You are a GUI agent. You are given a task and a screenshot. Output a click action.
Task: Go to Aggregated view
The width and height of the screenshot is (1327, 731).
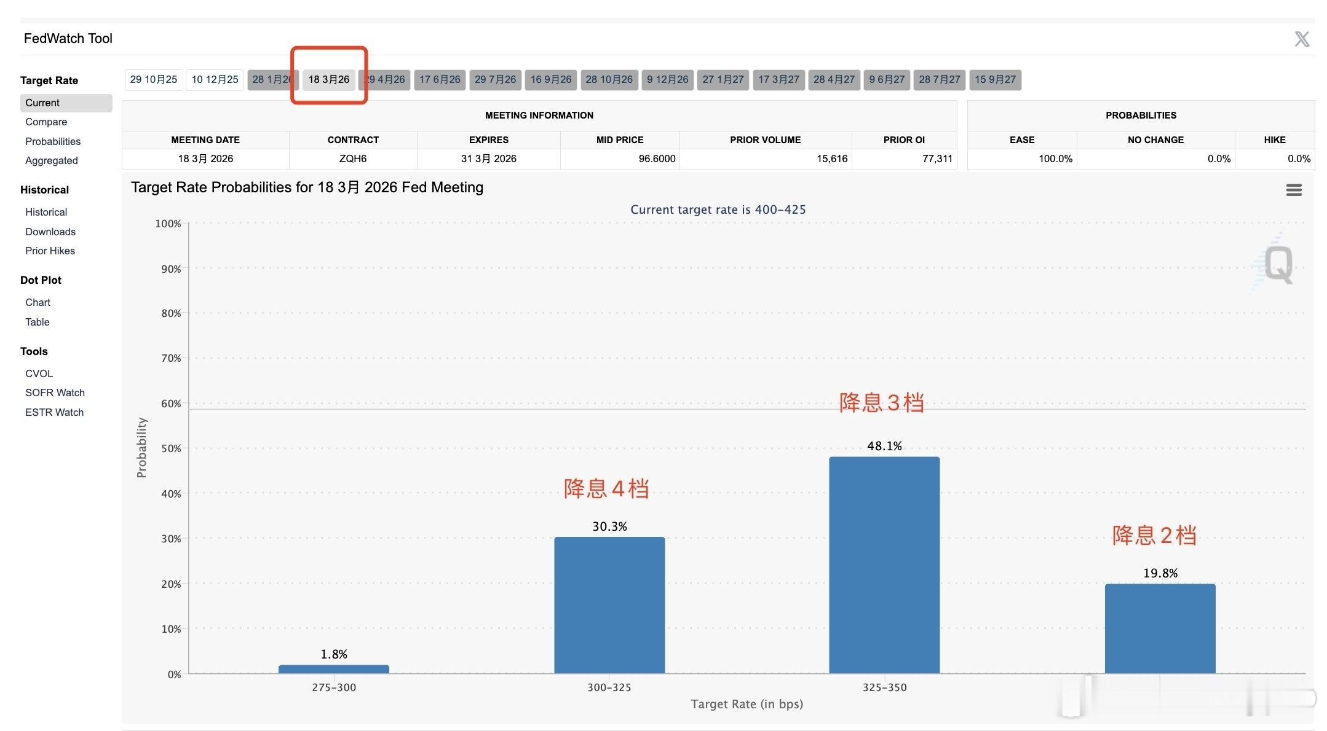[52, 160]
